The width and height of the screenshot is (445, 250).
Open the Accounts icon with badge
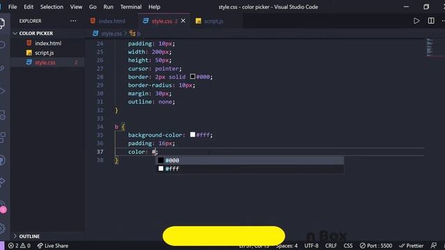point(3,208)
